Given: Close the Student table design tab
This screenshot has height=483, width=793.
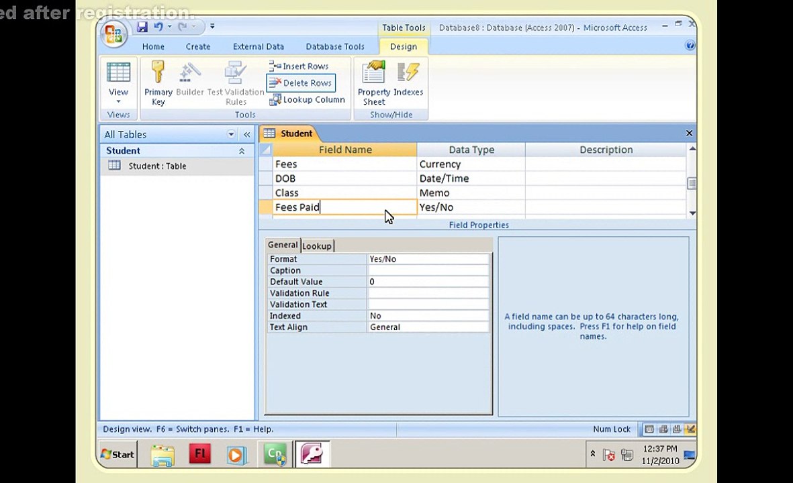Looking at the screenshot, I should [x=689, y=133].
